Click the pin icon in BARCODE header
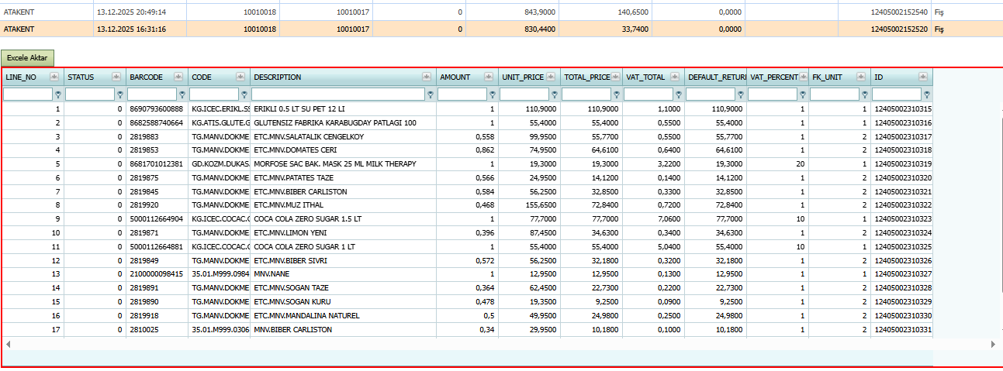The image size is (1003, 371). (178, 77)
